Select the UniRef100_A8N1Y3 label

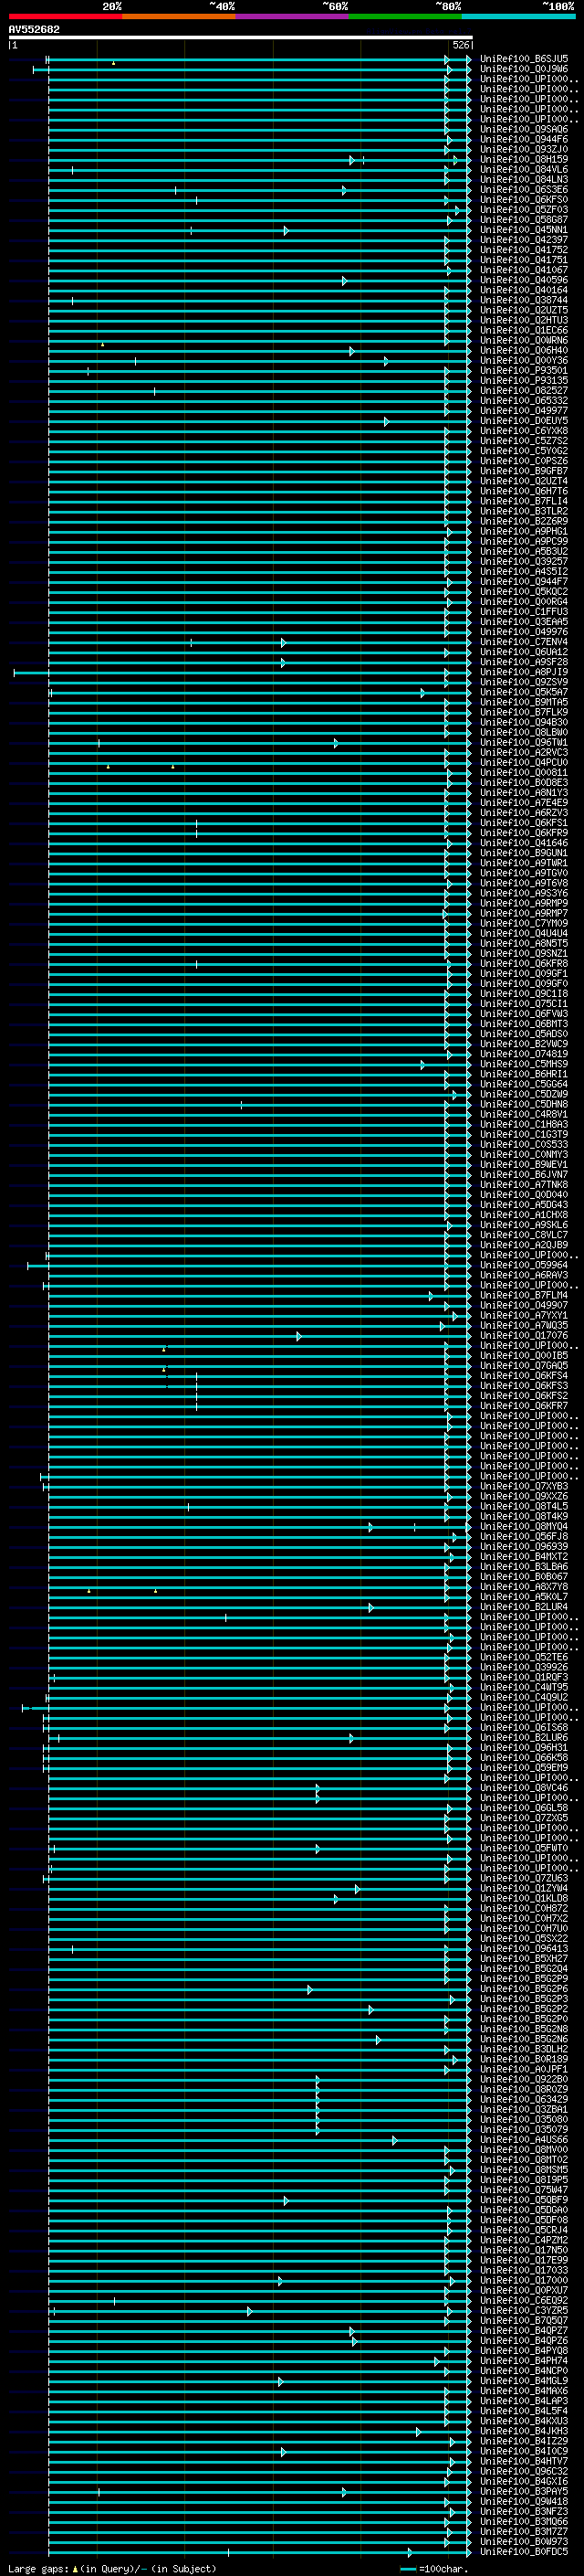[524, 792]
